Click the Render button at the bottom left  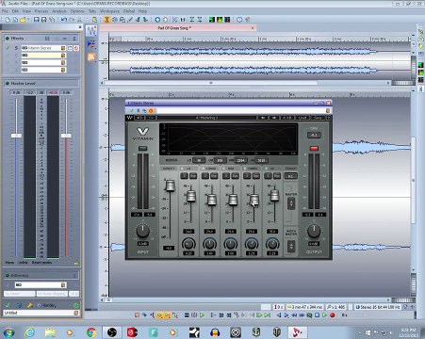48,305
